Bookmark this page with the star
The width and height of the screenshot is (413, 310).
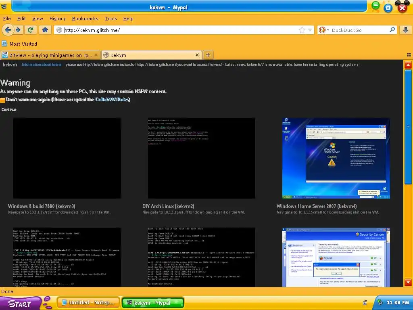(x=302, y=30)
